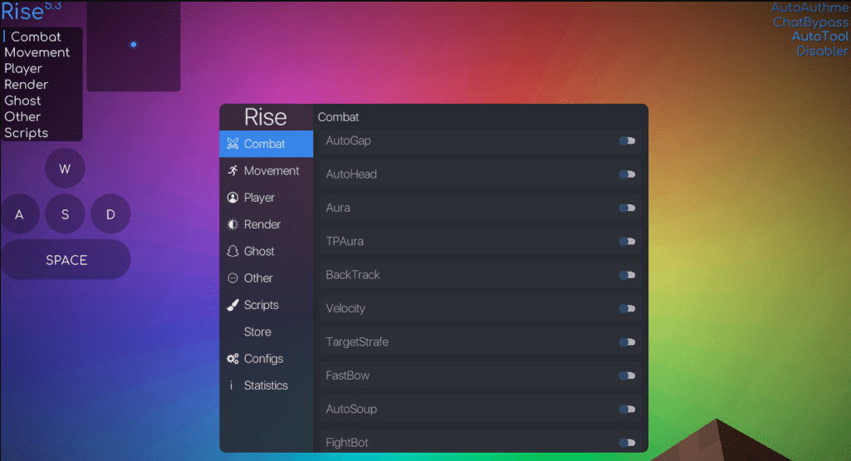Toggle the Velocity module switch
This screenshot has height=461, width=851.
[627, 308]
